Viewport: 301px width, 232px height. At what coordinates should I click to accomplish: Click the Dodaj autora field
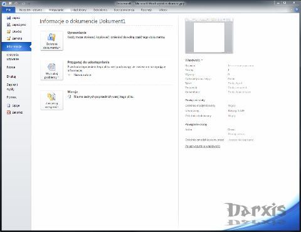(x=236, y=134)
